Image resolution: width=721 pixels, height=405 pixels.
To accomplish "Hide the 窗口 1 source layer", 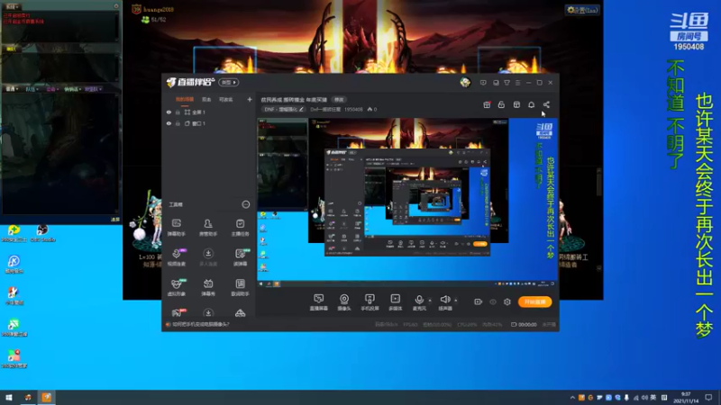I will click(169, 123).
